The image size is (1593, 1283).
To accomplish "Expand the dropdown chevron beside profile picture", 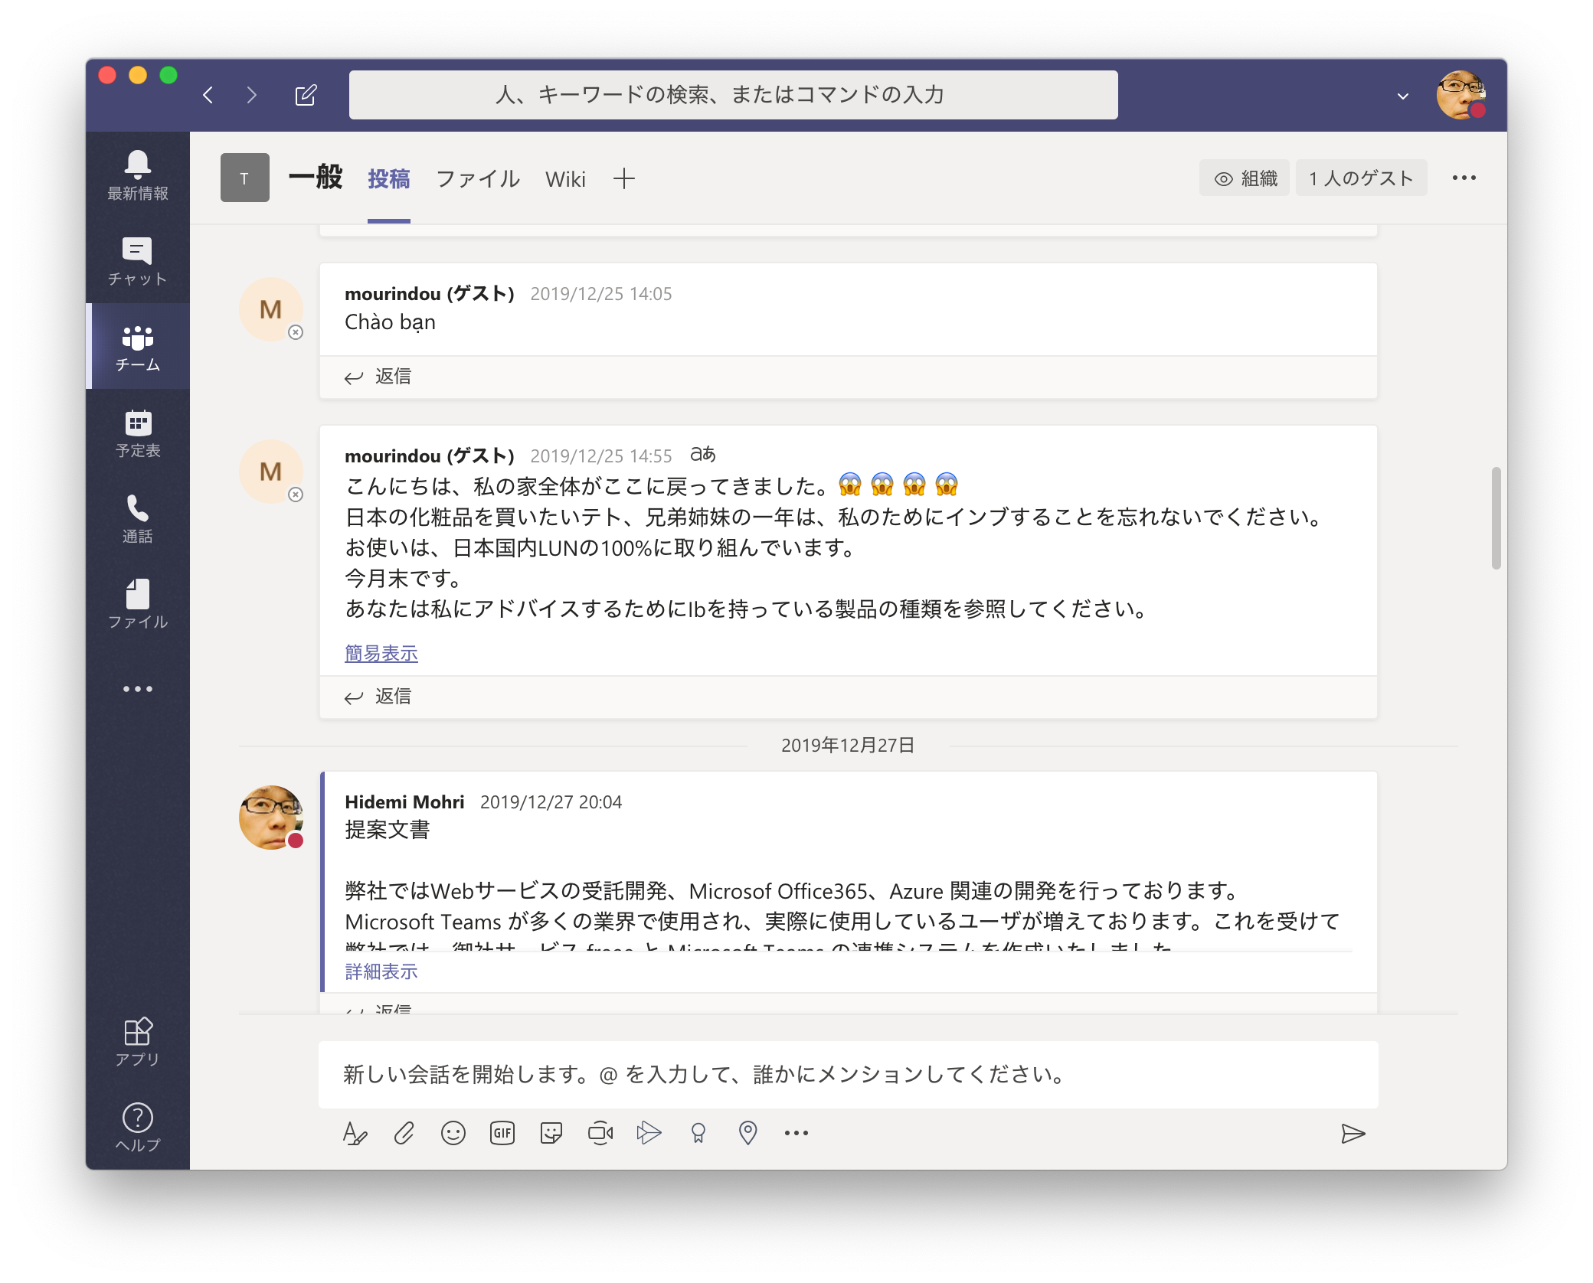I will (1402, 96).
